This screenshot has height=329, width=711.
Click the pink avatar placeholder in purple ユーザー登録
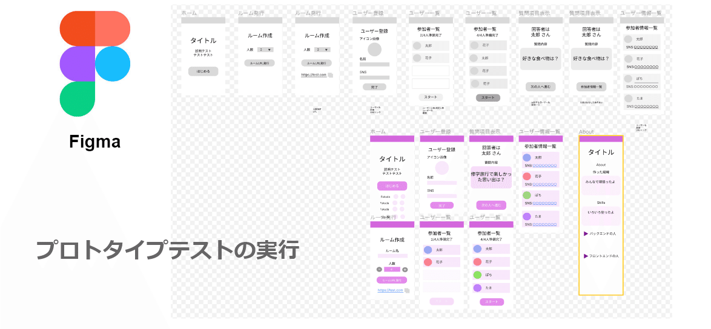[x=441, y=168]
